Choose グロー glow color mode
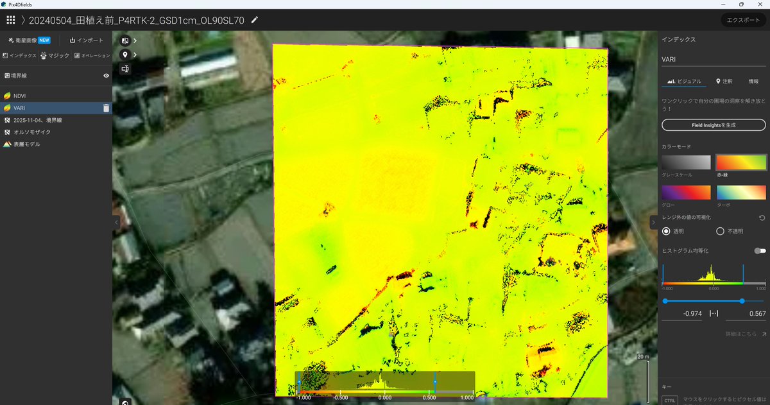This screenshot has width=770, height=405. tap(686, 192)
